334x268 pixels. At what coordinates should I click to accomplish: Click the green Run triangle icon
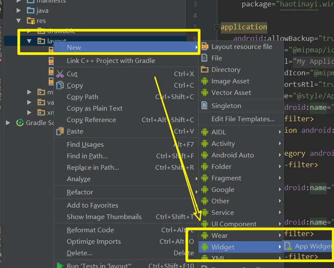(60, 265)
